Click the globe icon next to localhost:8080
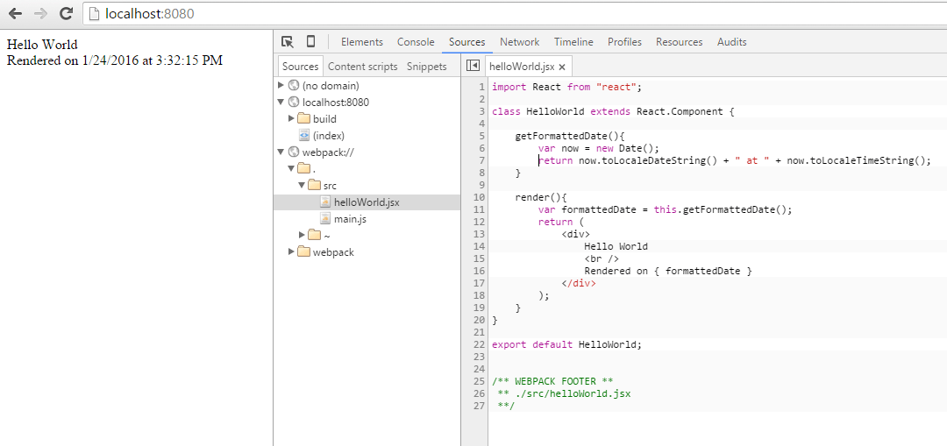The height and width of the screenshot is (446, 947). click(294, 102)
